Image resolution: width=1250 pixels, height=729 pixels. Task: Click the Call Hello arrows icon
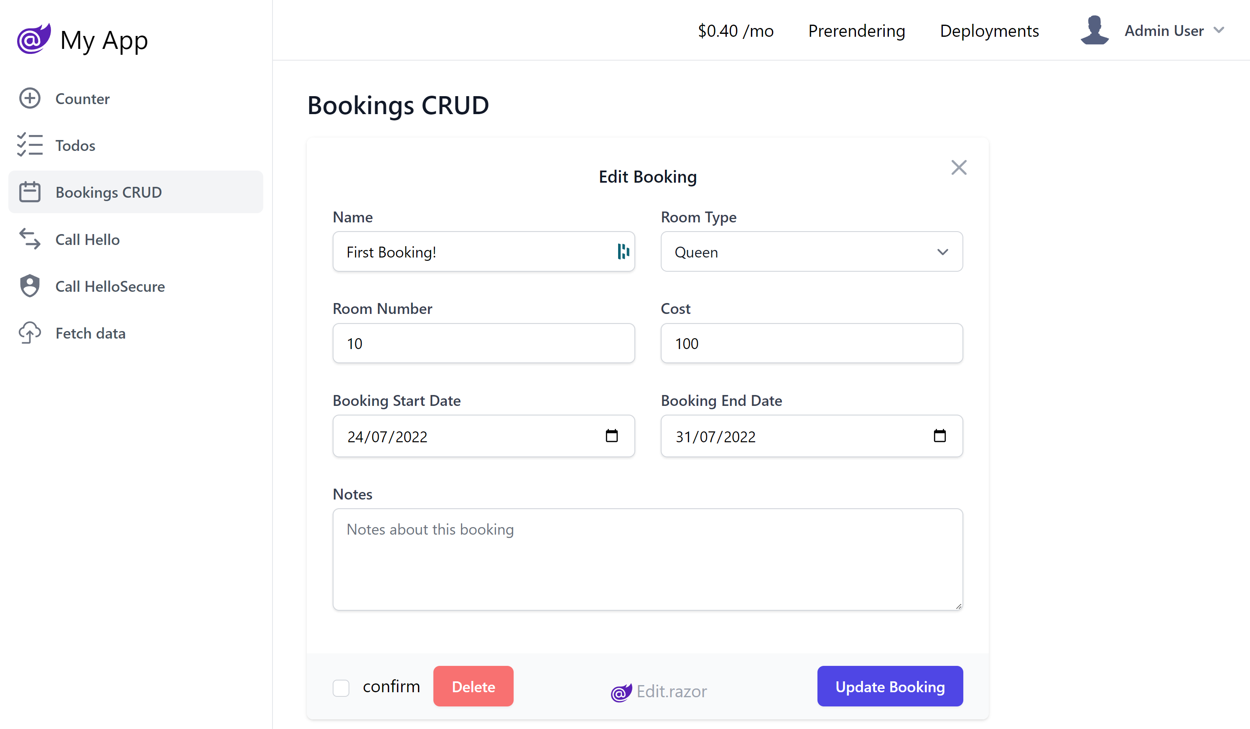click(30, 239)
